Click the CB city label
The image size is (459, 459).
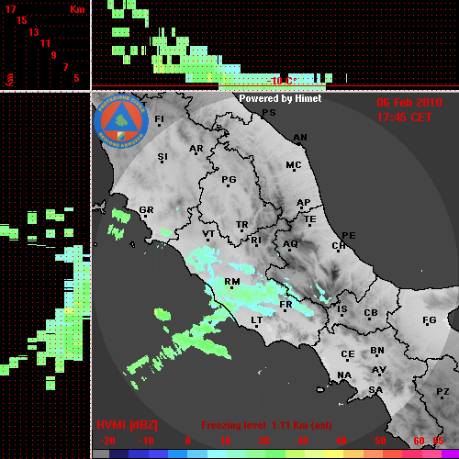[371, 313]
